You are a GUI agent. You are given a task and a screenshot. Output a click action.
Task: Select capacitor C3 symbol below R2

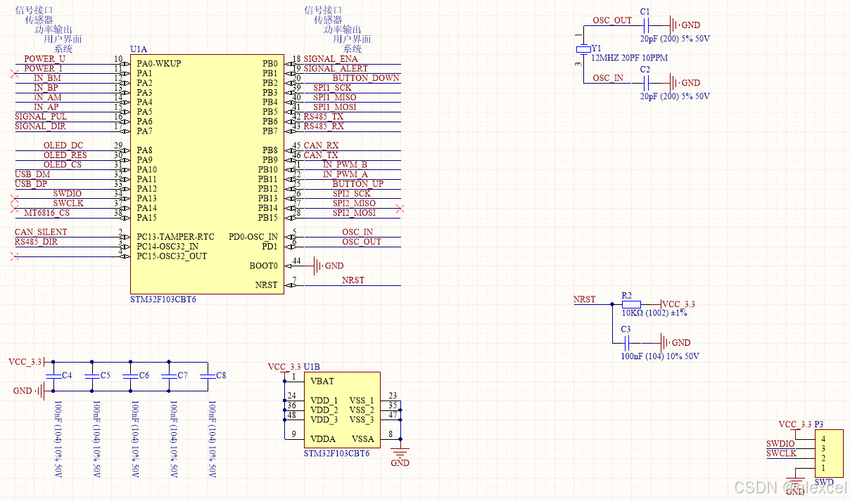tap(627, 343)
